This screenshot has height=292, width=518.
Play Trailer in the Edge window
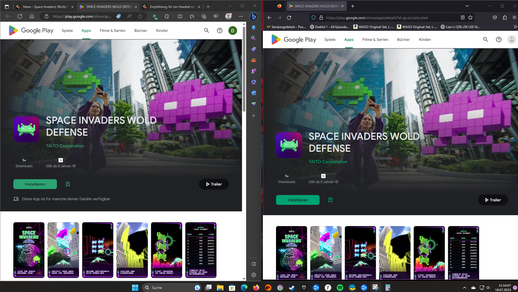click(x=214, y=184)
